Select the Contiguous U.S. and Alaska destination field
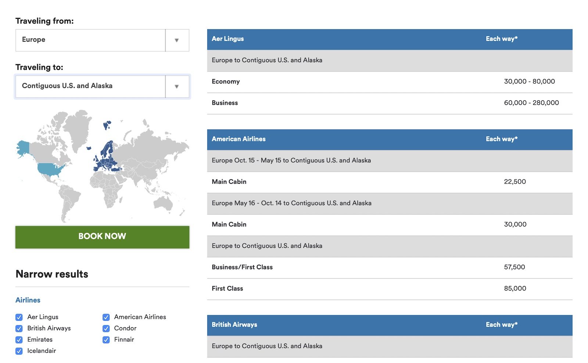The image size is (588, 363). (90, 86)
